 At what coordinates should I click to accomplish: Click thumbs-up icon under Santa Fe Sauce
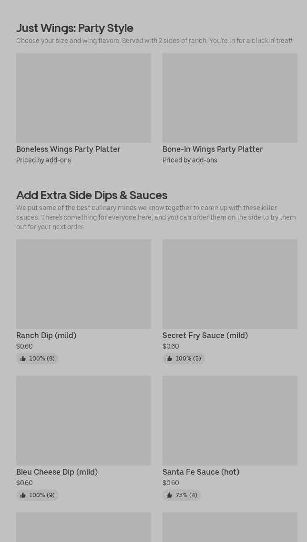point(169,495)
